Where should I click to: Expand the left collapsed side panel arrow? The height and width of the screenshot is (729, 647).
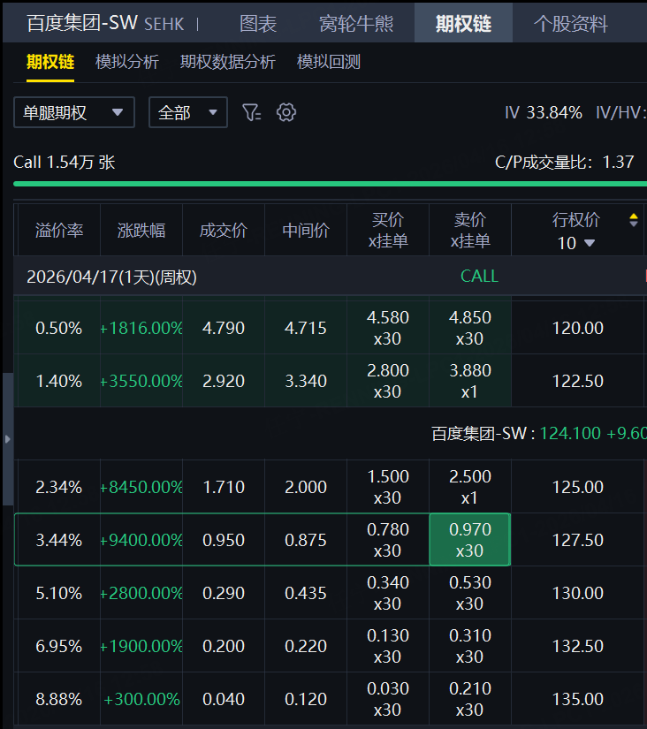7,438
